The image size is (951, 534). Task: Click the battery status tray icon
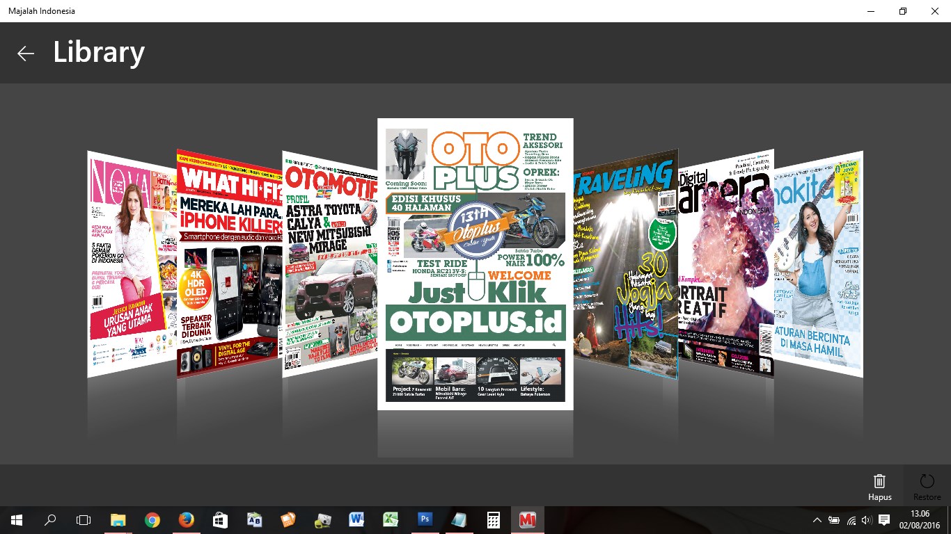coord(834,520)
